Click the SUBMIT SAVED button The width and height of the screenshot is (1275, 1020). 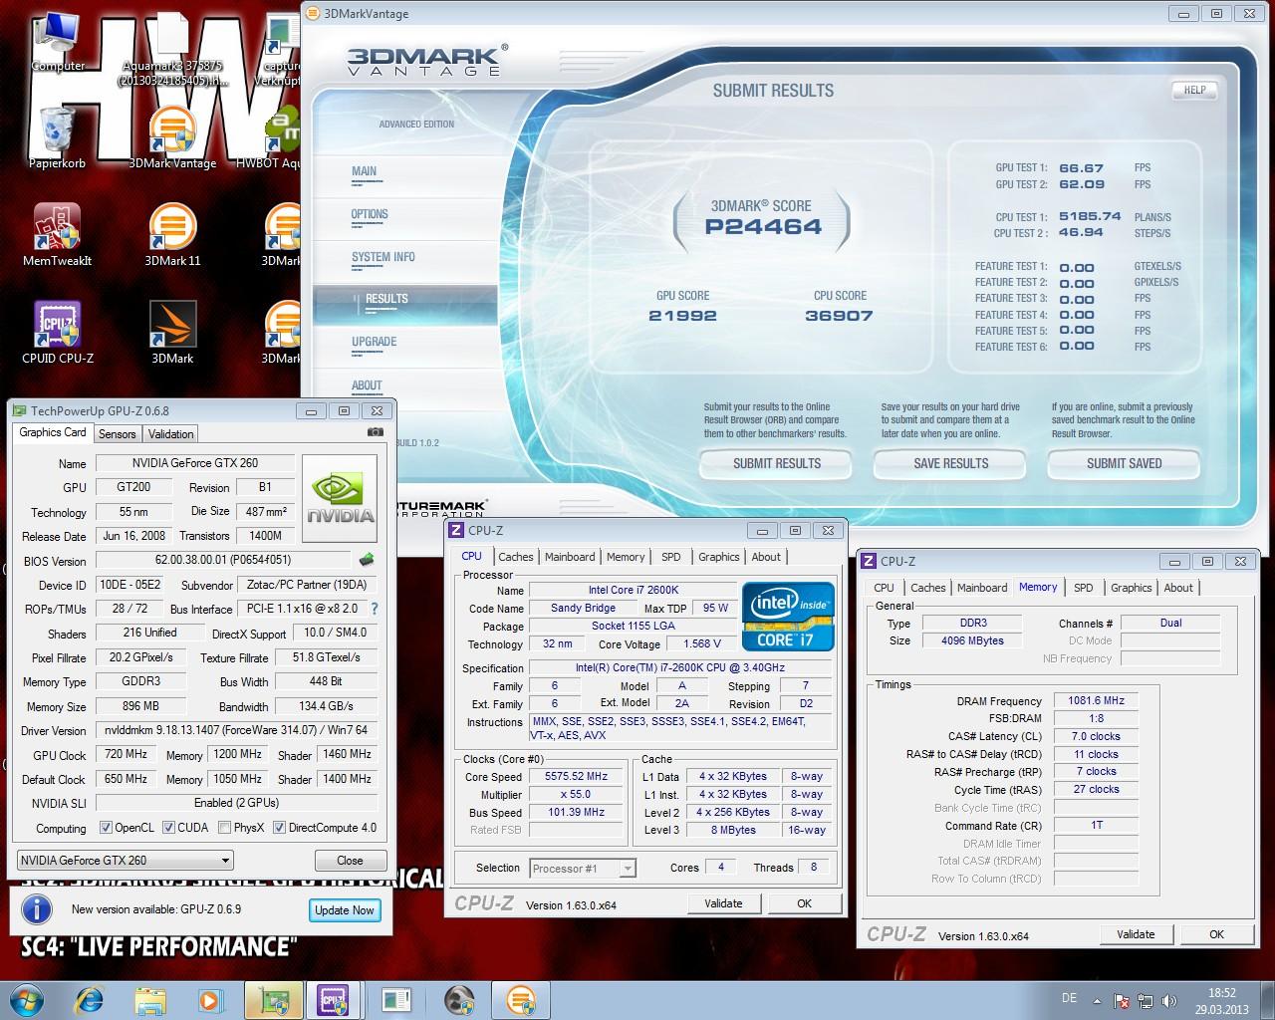(x=1124, y=464)
